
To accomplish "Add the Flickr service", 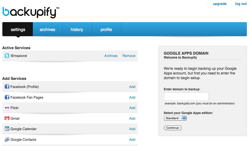I will pyautogui.click(x=132, y=108).
